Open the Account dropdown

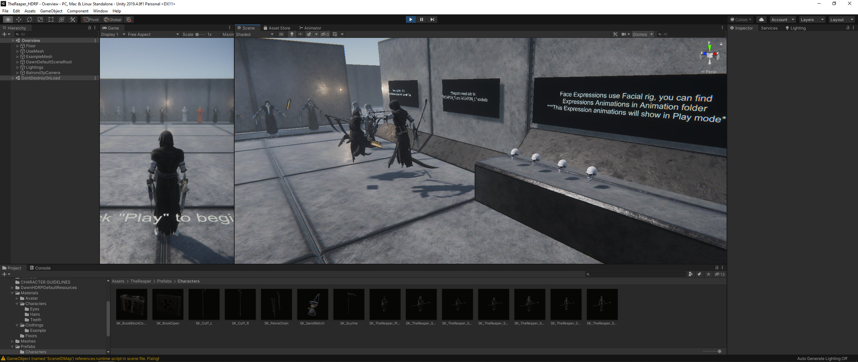pos(782,19)
